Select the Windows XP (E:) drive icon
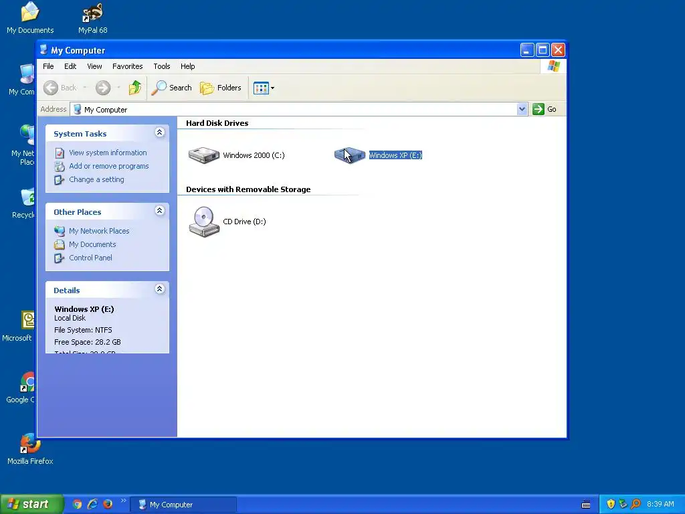Image resolution: width=685 pixels, height=514 pixels. pos(349,155)
